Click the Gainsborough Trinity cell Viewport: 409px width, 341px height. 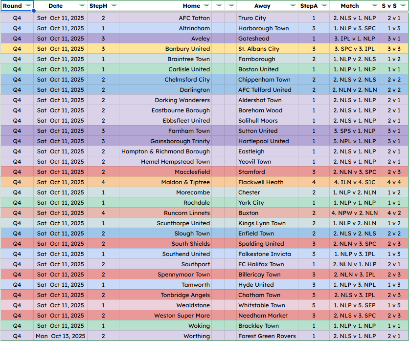(x=165, y=141)
